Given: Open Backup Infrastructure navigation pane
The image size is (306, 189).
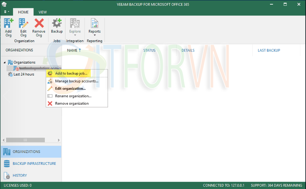Looking at the screenshot, I should [x=34, y=164].
